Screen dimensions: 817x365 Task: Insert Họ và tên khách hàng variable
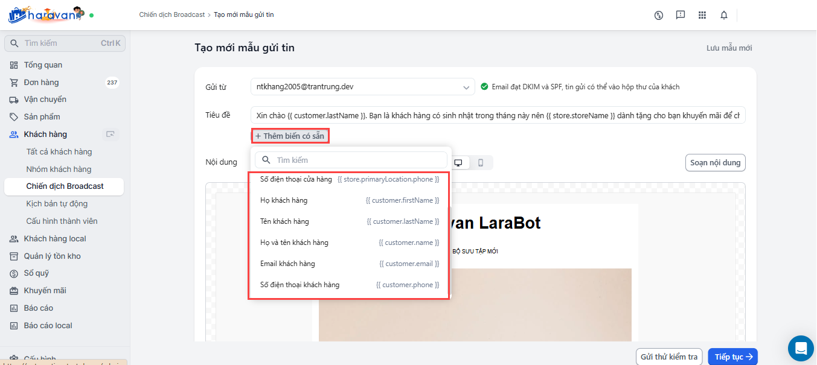coord(350,243)
